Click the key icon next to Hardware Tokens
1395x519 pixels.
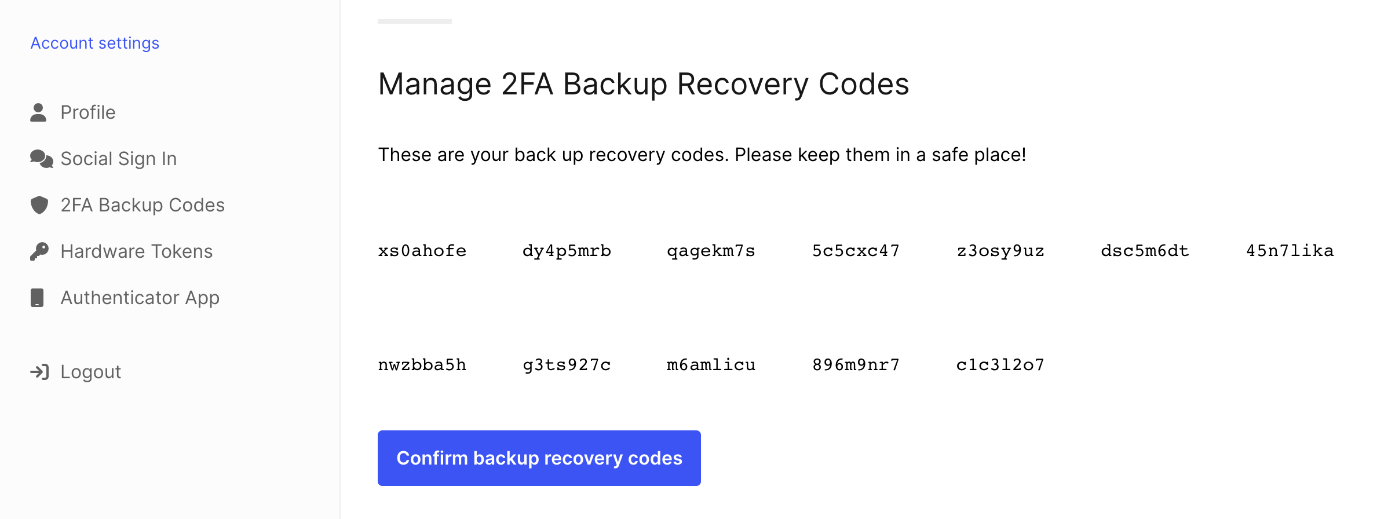[x=38, y=251]
